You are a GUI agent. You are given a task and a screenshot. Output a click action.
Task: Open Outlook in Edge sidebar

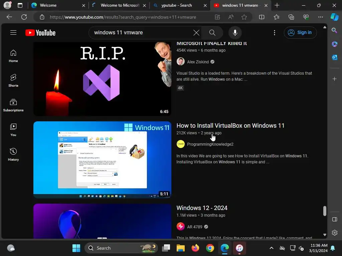[334, 57]
